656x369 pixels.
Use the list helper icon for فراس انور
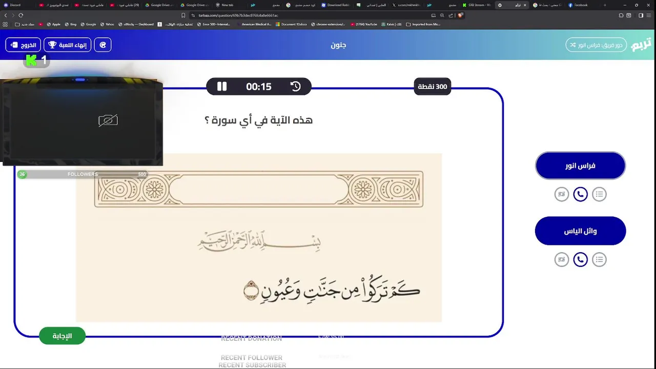click(x=599, y=194)
